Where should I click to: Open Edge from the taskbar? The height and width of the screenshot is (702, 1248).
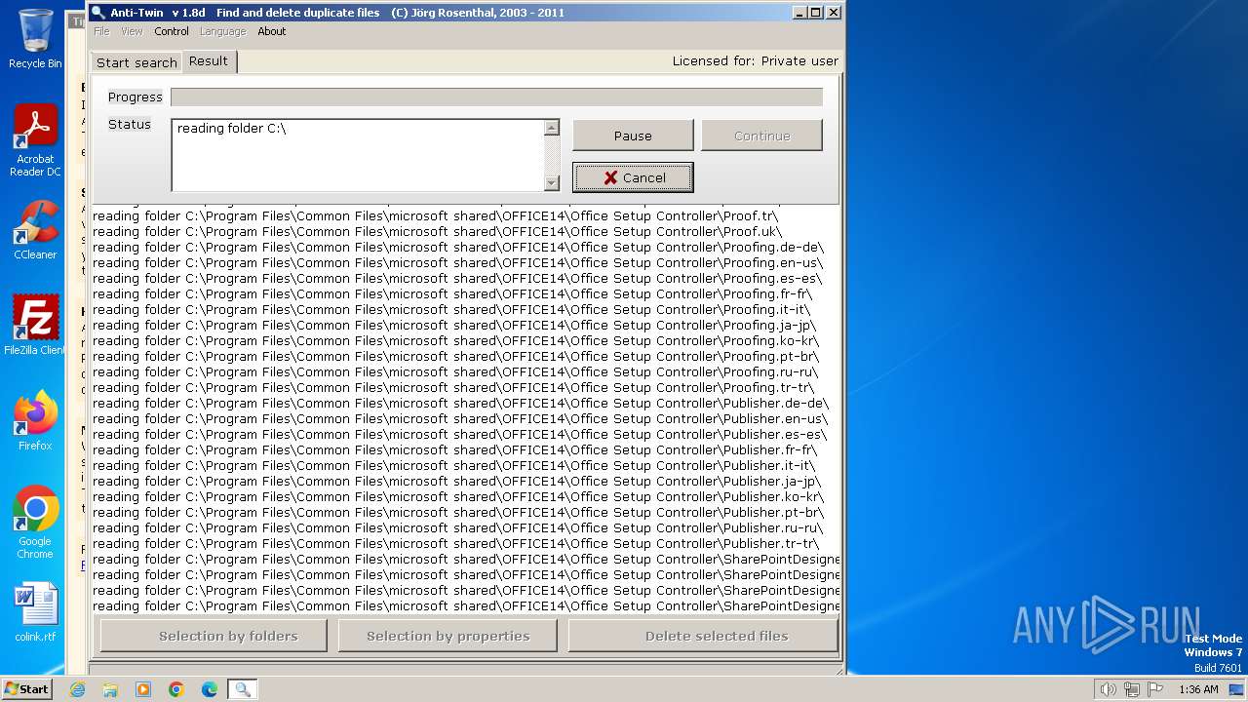(x=210, y=689)
